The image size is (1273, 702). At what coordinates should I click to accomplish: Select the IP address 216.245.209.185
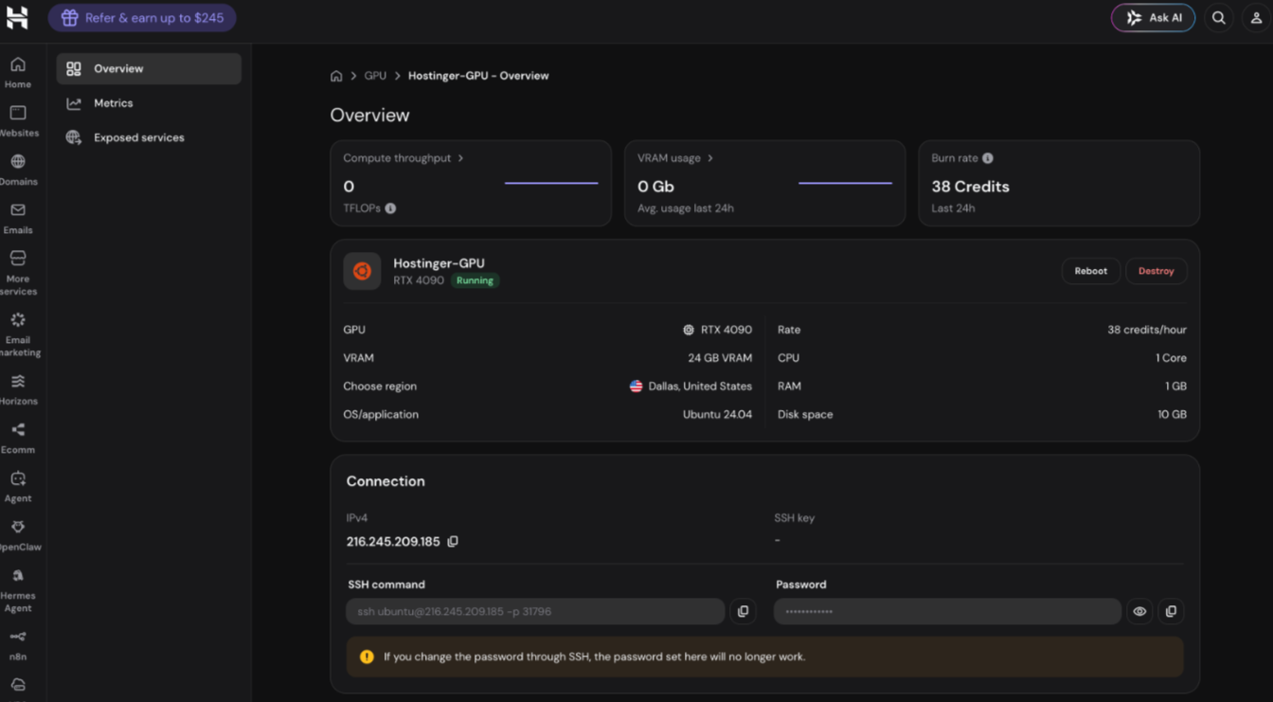click(393, 542)
